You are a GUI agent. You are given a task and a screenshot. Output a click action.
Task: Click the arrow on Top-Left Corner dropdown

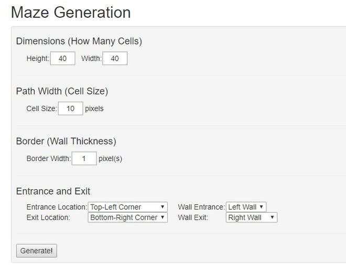click(163, 207)
